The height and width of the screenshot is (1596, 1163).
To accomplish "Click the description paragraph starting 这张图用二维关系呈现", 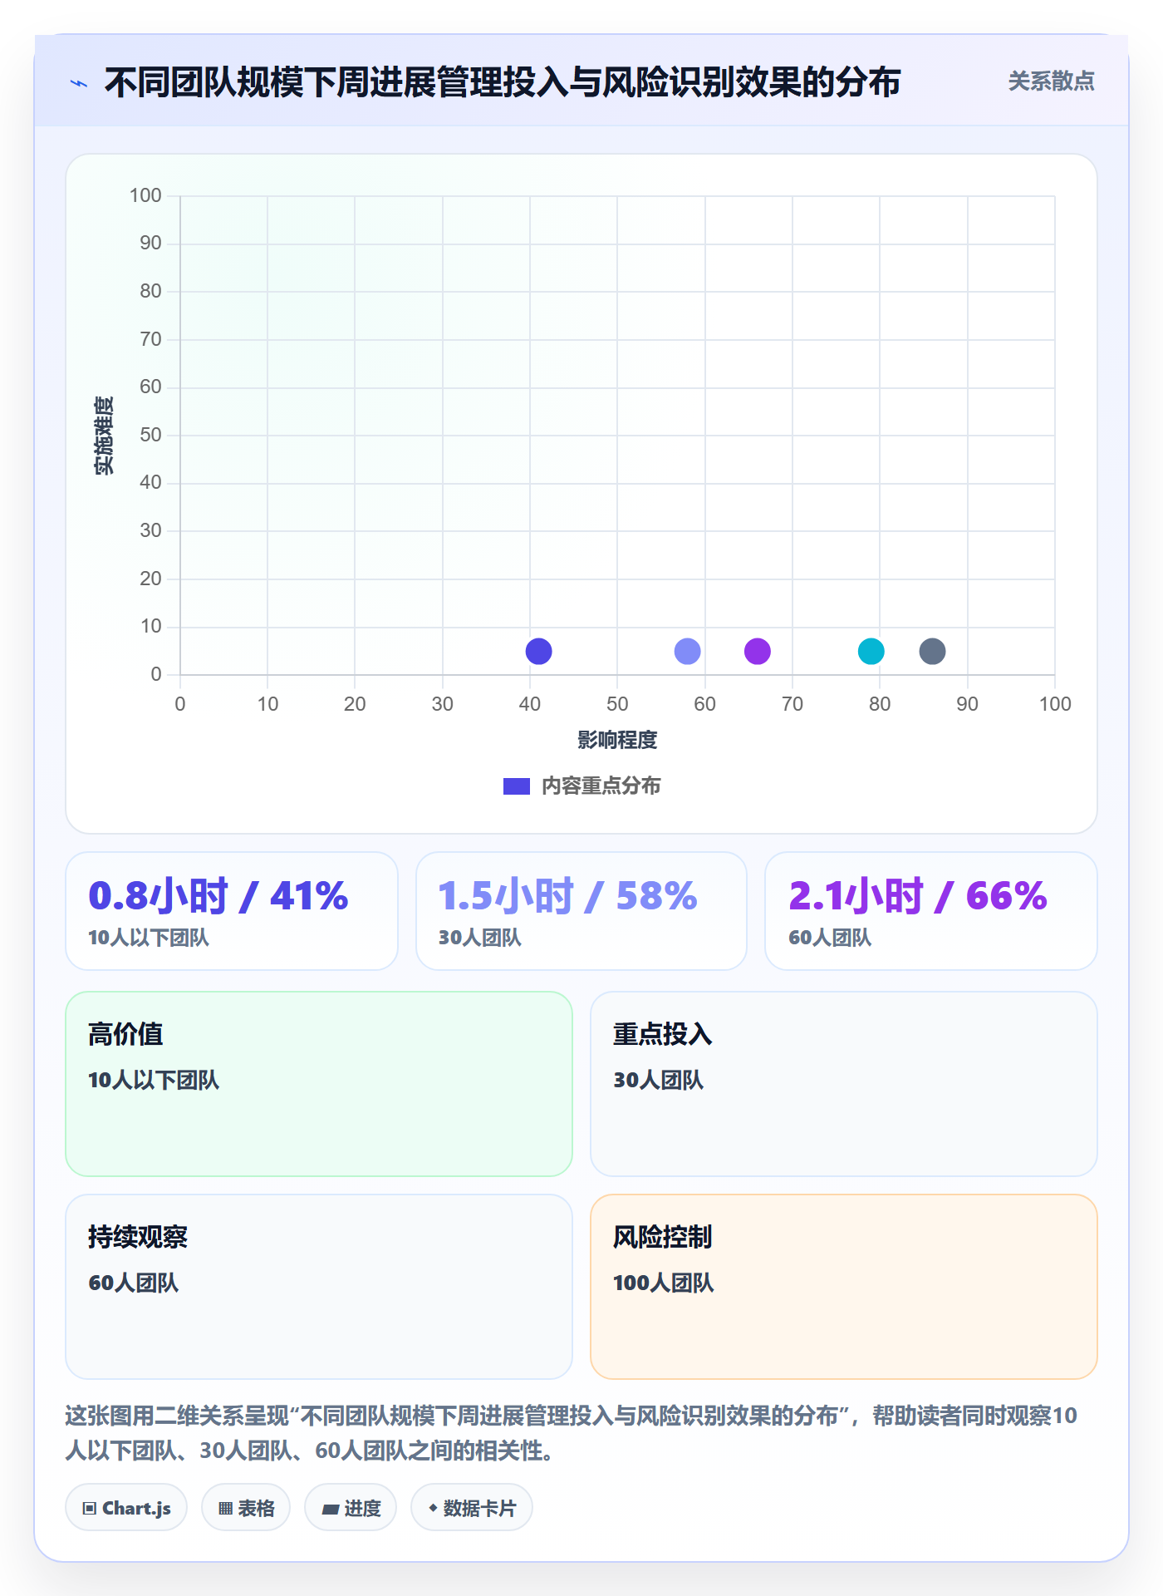I will click(x=572, y=1433).
